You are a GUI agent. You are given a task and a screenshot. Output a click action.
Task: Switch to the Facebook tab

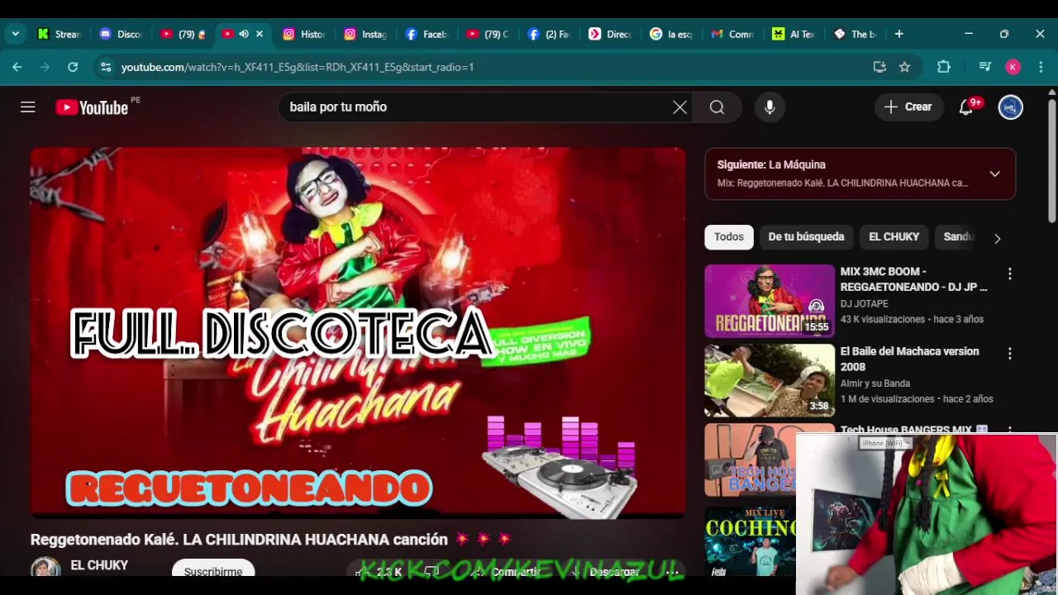point(427,34)
